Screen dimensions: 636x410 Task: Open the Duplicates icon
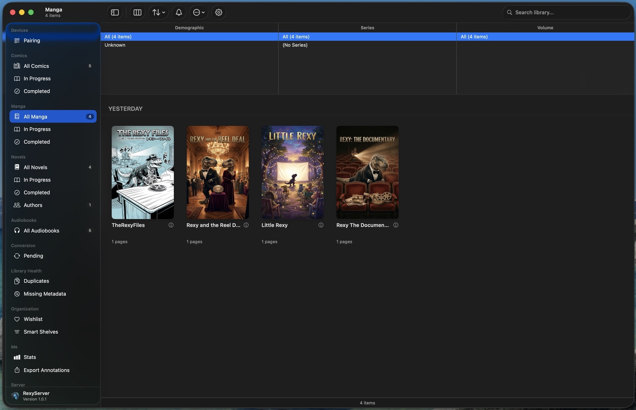pos(17,281)
